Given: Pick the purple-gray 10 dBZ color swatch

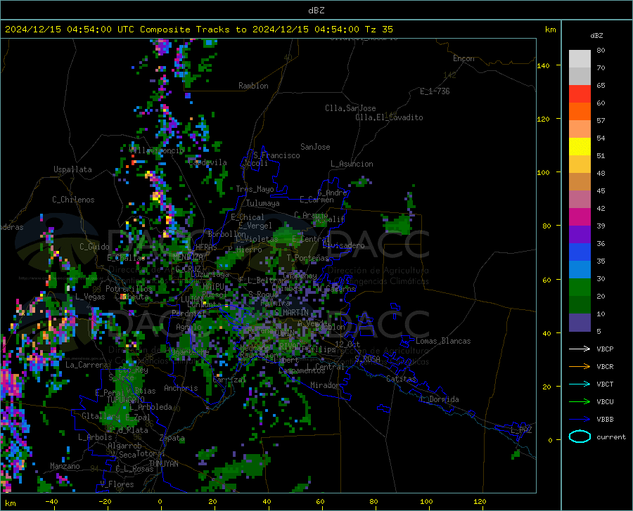Looking at the screenshot, I should coord(580,322).
